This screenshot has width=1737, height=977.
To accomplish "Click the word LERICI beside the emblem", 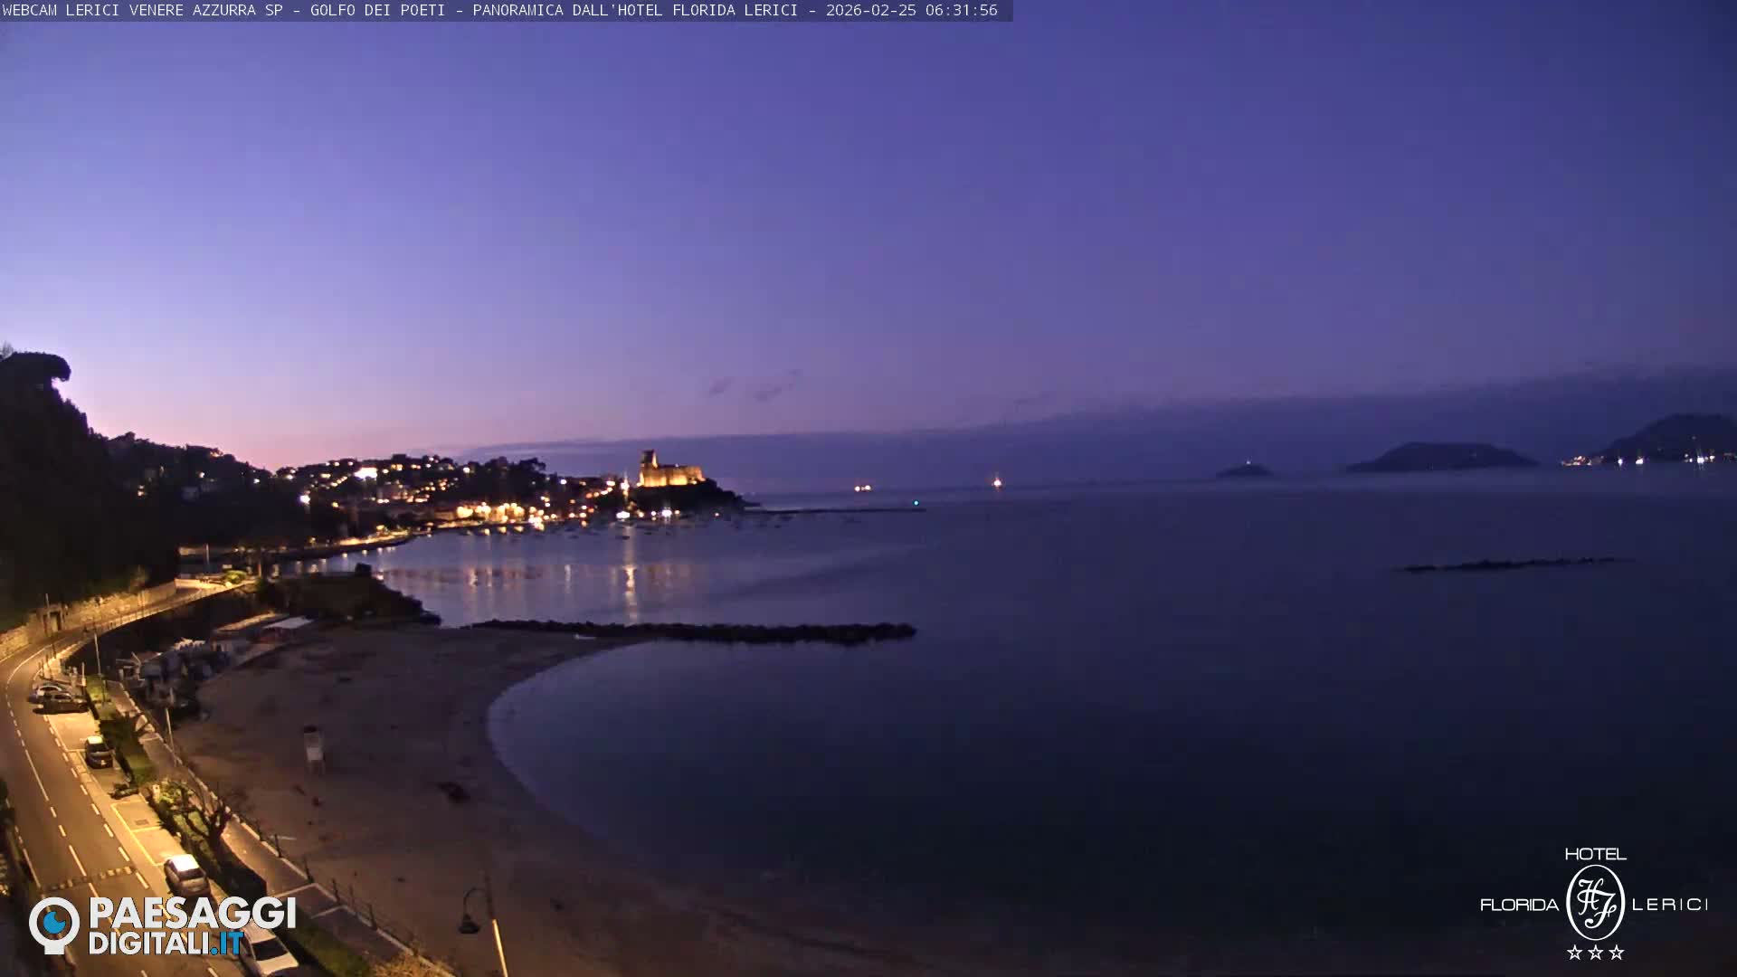I will (x=1670, y=905).
